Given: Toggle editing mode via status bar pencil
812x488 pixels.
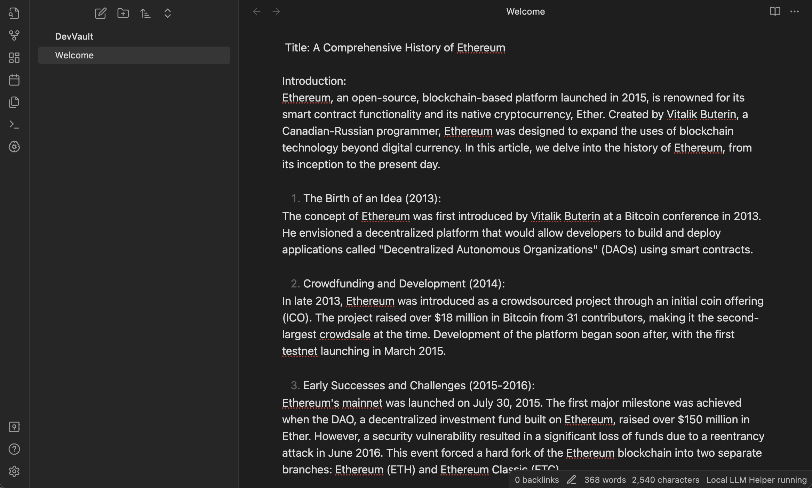Looking at the screenshot, I should (x=572, y=480).
